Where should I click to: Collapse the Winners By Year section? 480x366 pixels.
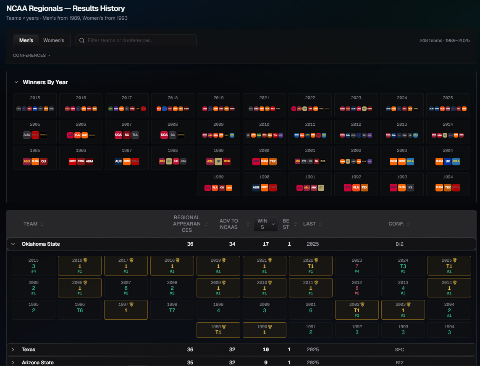(16, 82)
